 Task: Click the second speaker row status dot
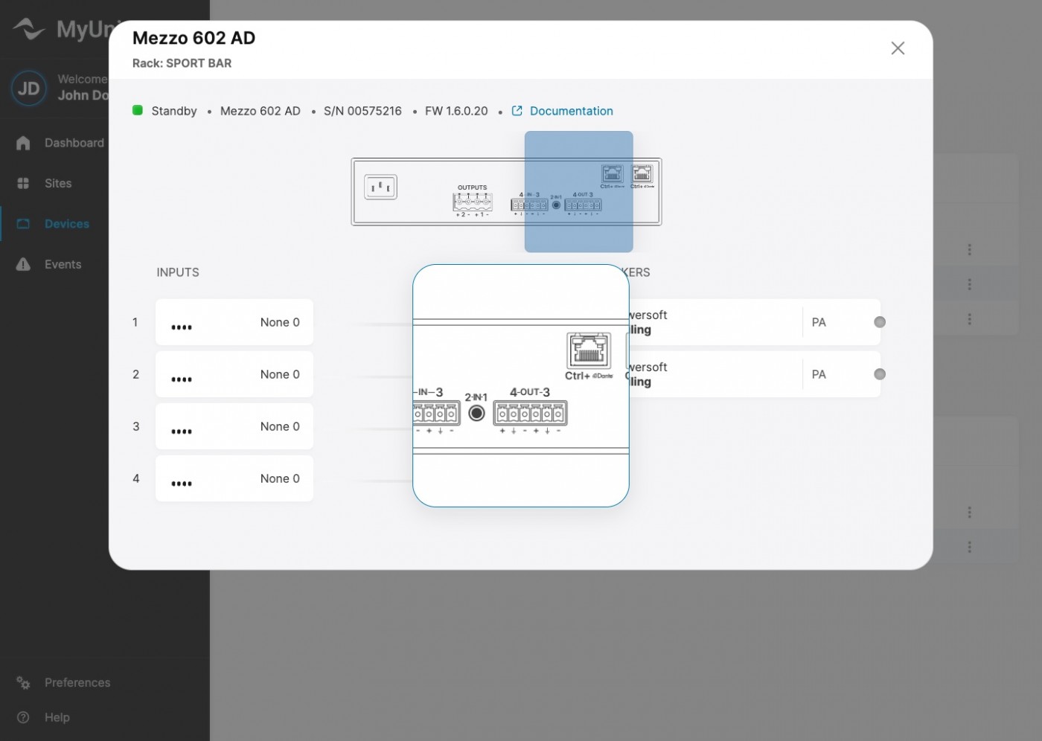point(880,374)
